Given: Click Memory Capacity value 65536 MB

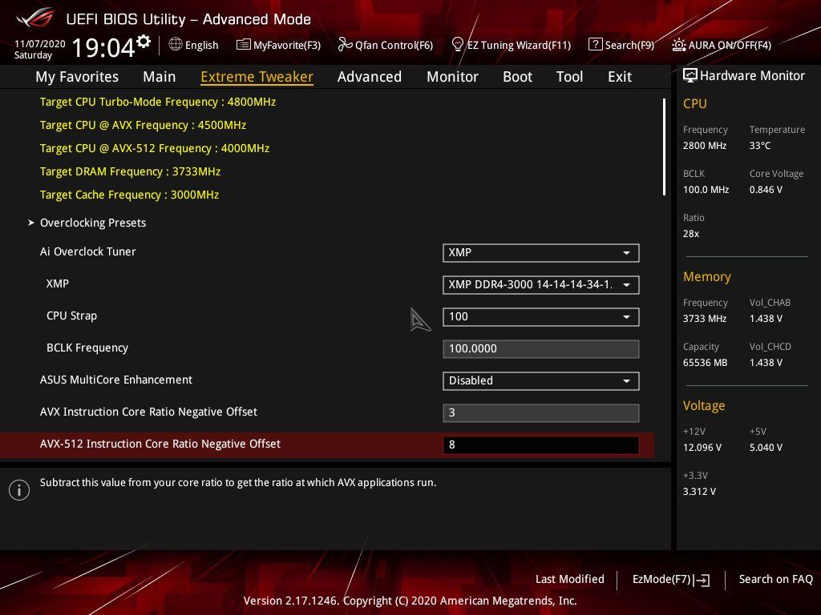Looking at the screenshot, I should pyautogui.click(x=705, y=363).
